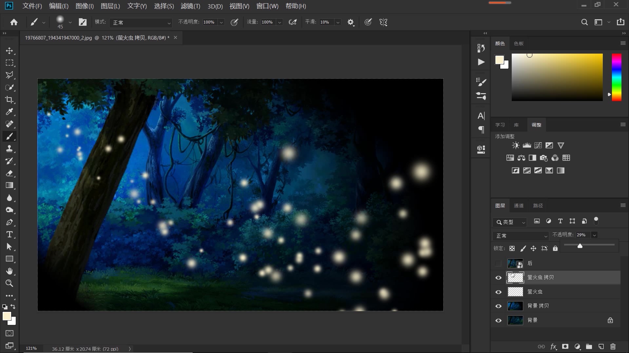The height and width of the screenshot is (353, 629).
Task: Open the layer blend mode dropdown
Action: coord(521,236)
